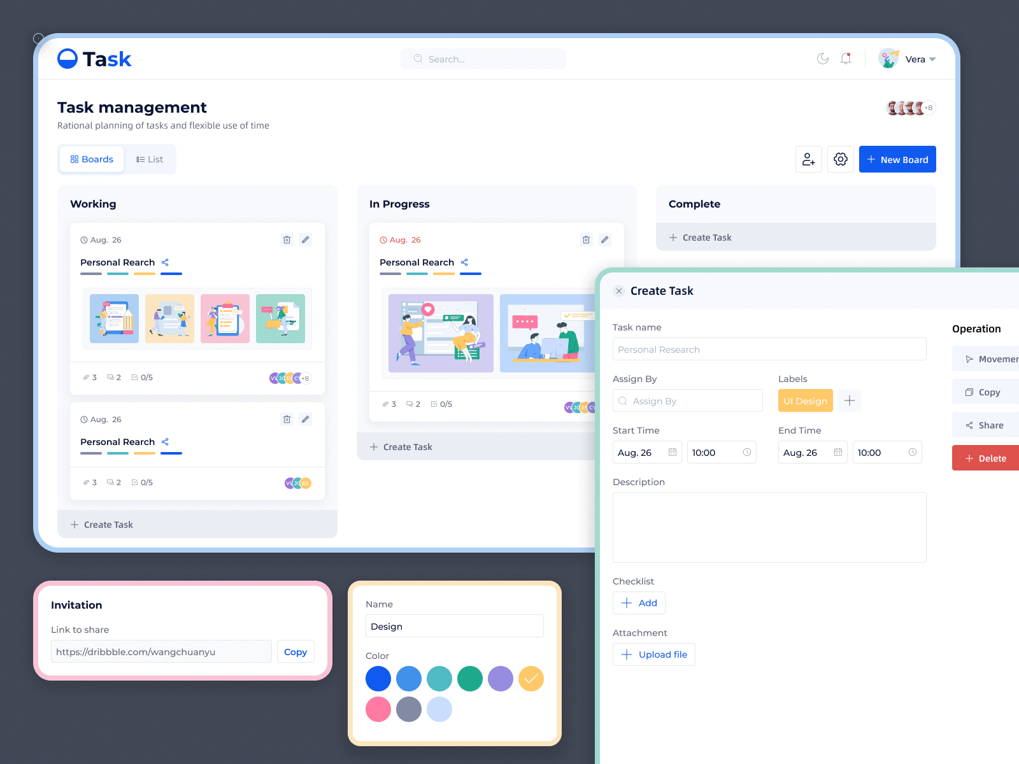Share second Working card Personal Rearch

click(165, 442)
